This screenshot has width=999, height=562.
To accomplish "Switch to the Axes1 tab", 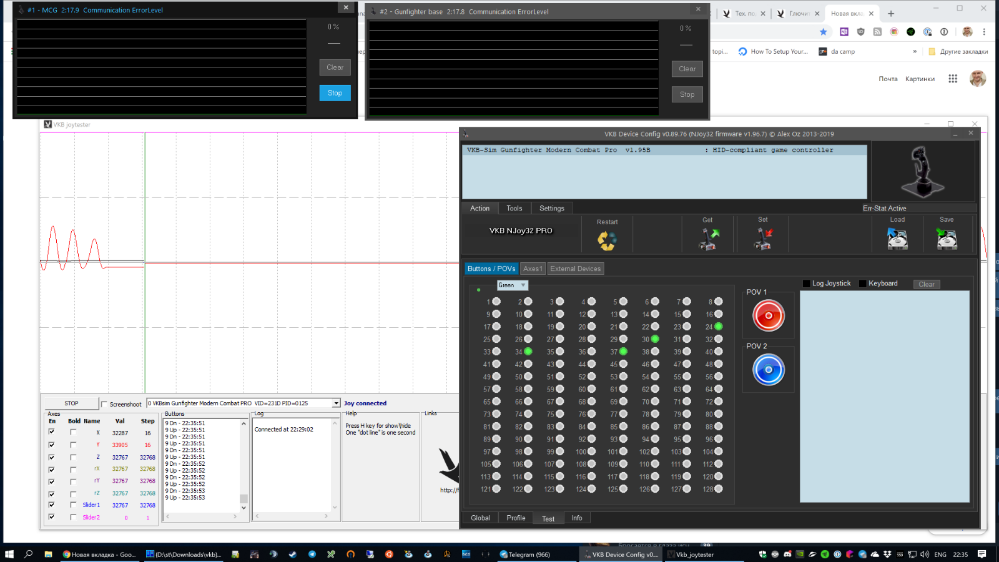I will (533, 269).
